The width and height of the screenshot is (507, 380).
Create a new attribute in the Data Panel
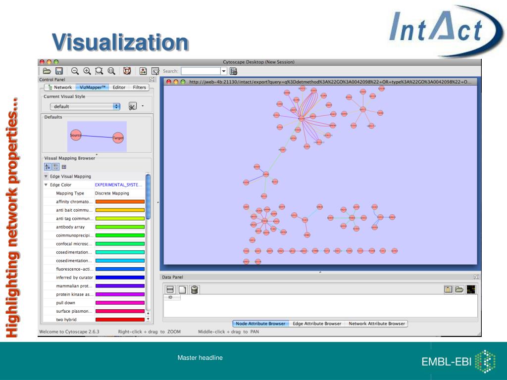tap(182, 289)
